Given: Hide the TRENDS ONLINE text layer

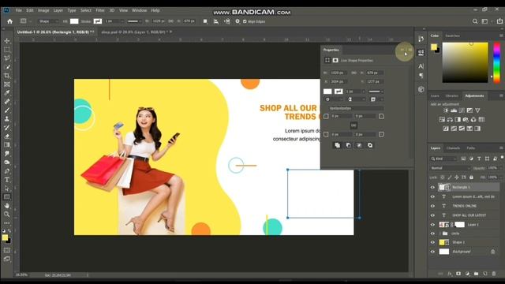Looking at the screenshot, I should [432, 206].
